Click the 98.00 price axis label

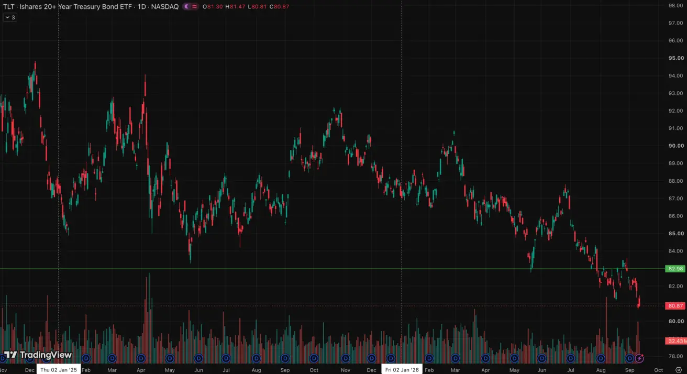click(676, 6)
